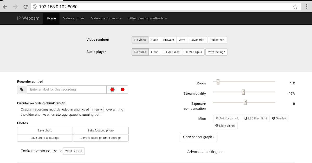The height and width of the screenshot is (163, 312).
Task: Select Browser video renderer
Action: [x=169, y=40]
